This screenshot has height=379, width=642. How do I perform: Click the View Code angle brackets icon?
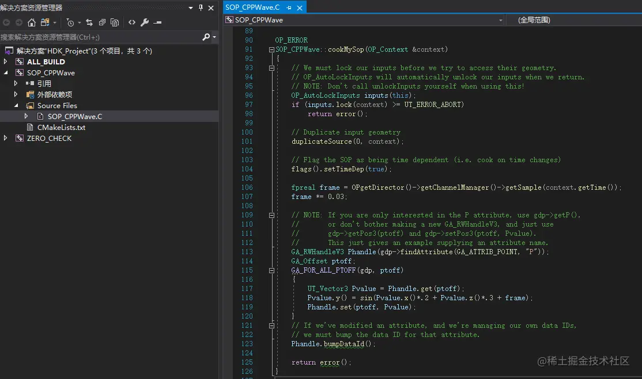coord(132,22)
